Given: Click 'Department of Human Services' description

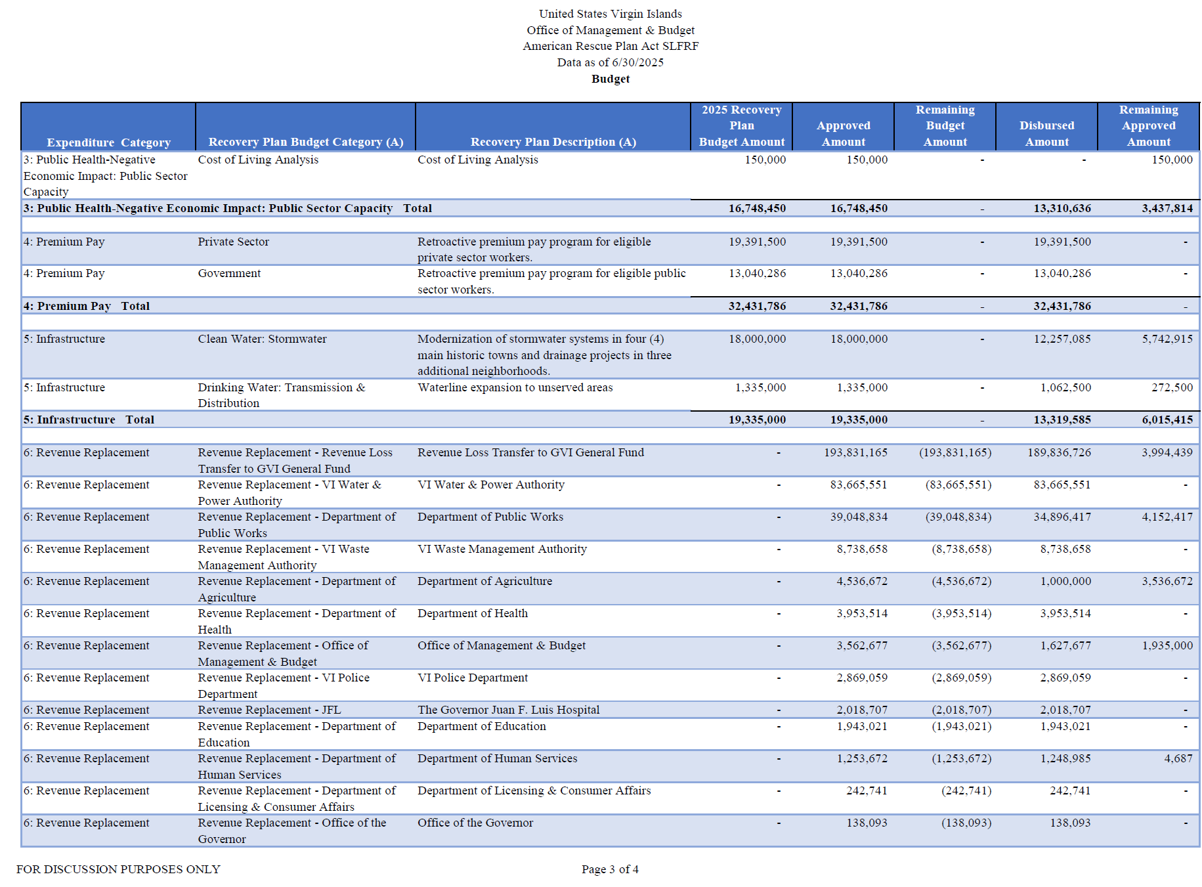Looking at the screenshot, I should (x=498, y=758).
